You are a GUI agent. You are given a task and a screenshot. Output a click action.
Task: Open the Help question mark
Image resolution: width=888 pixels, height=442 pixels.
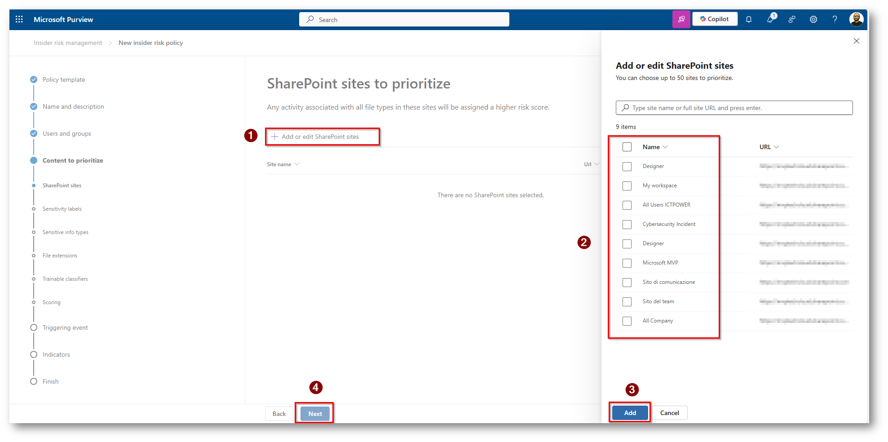(835, 19)
